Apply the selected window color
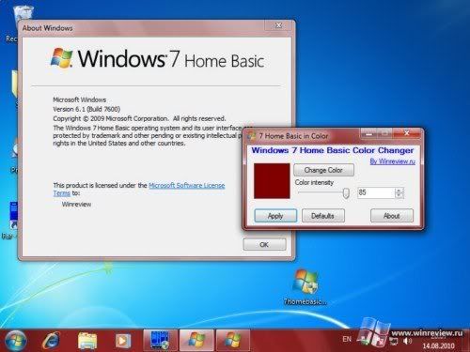The image size is (470, 352). click(275, 216)
